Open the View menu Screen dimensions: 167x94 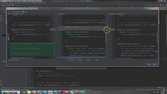click(7, 3)
